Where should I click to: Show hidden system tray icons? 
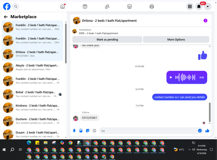coord(189,150)
